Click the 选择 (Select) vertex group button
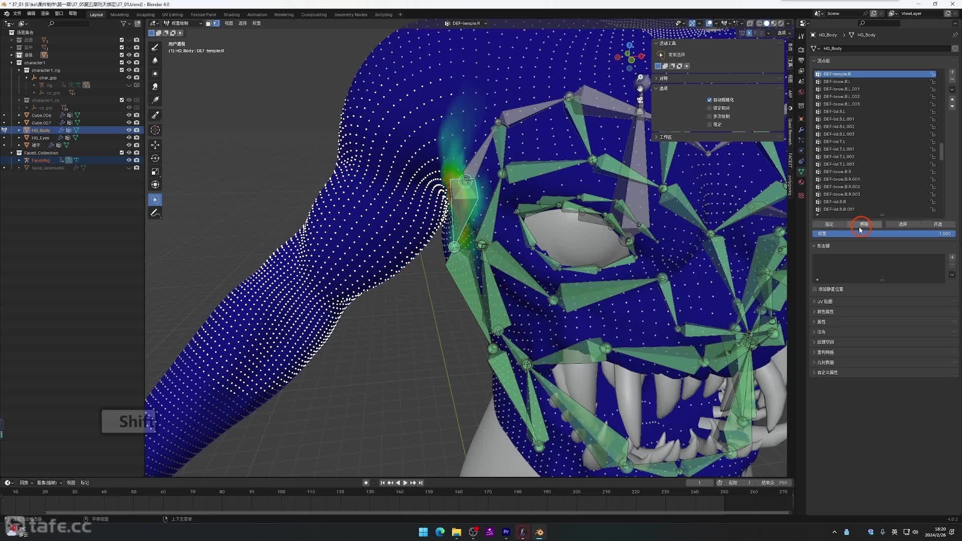Image resolution: width=962 pixels, height=541 pixels. (902, 224)
